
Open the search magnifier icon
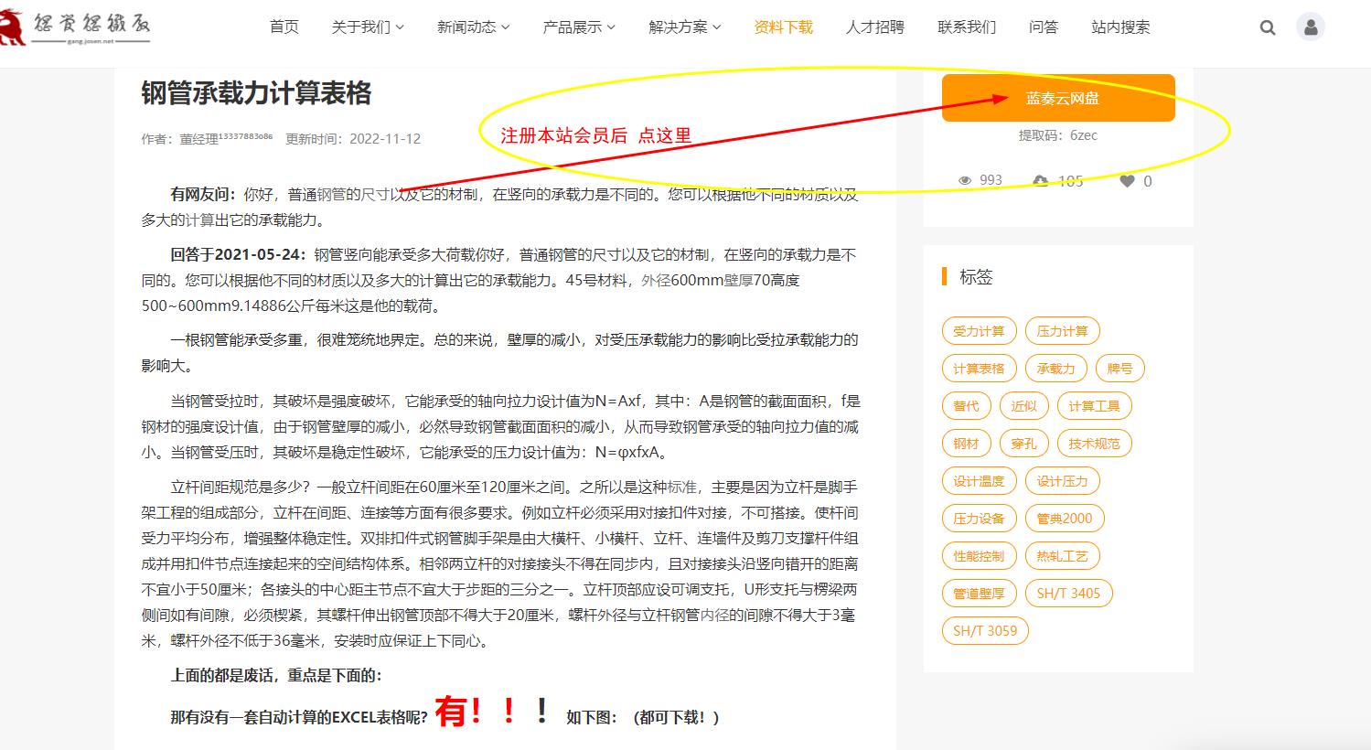click(x=1267, y=27)
